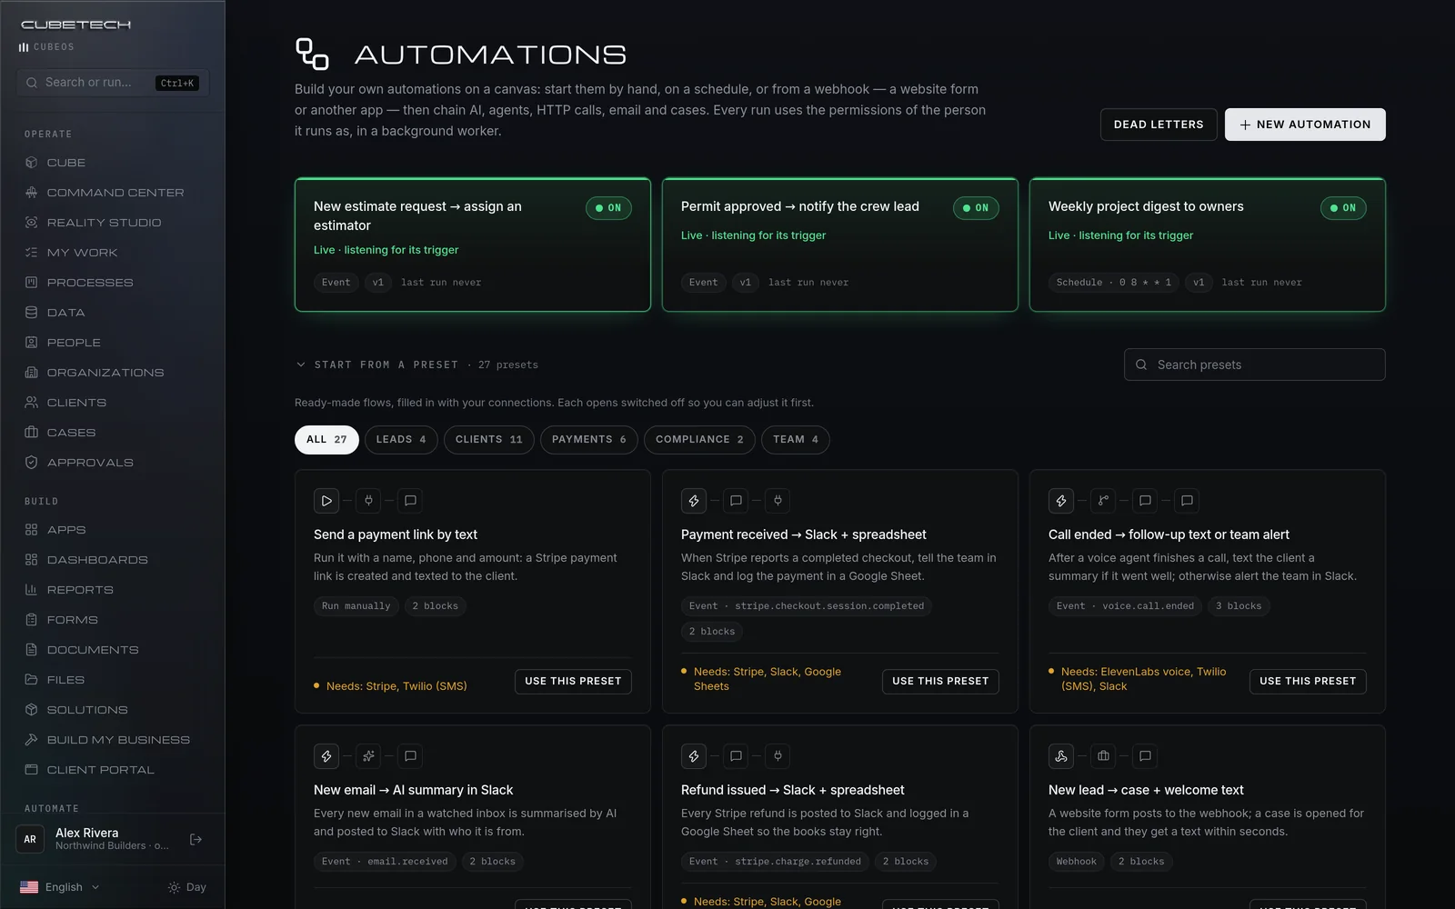Create a New Automation
This screenshot has width=1455, height=909.
point(1305,125)
